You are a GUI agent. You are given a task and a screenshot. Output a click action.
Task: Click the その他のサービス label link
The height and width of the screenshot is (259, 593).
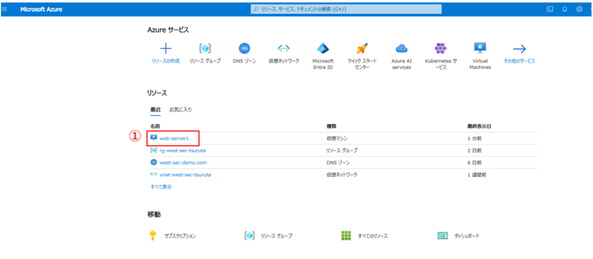(x=519, y=61)
